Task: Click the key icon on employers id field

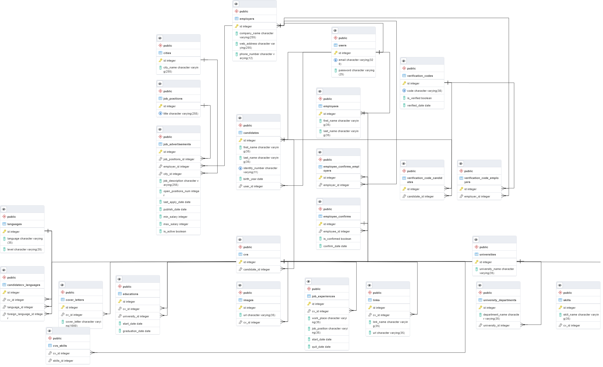Action: tap(237, 26)
